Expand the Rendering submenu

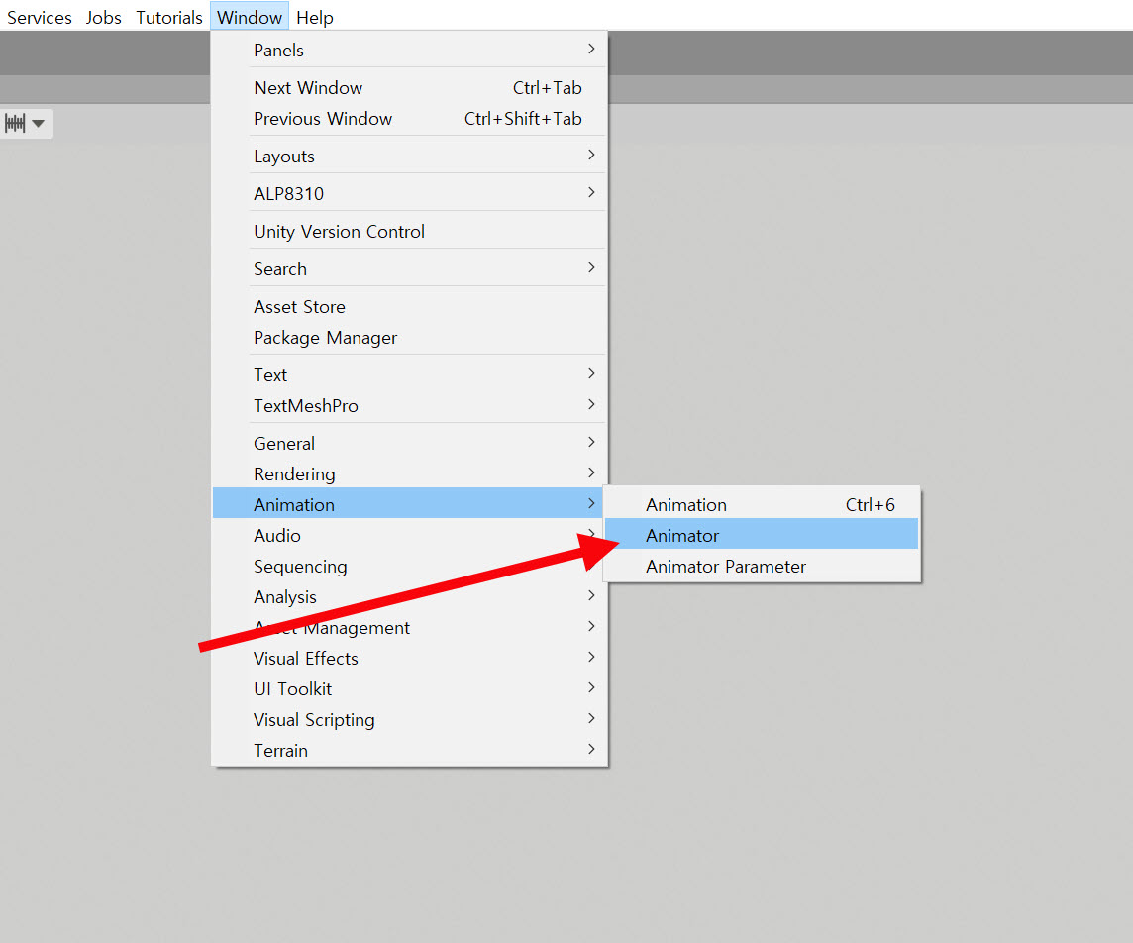pyautogui.click(x=409, y=474)
